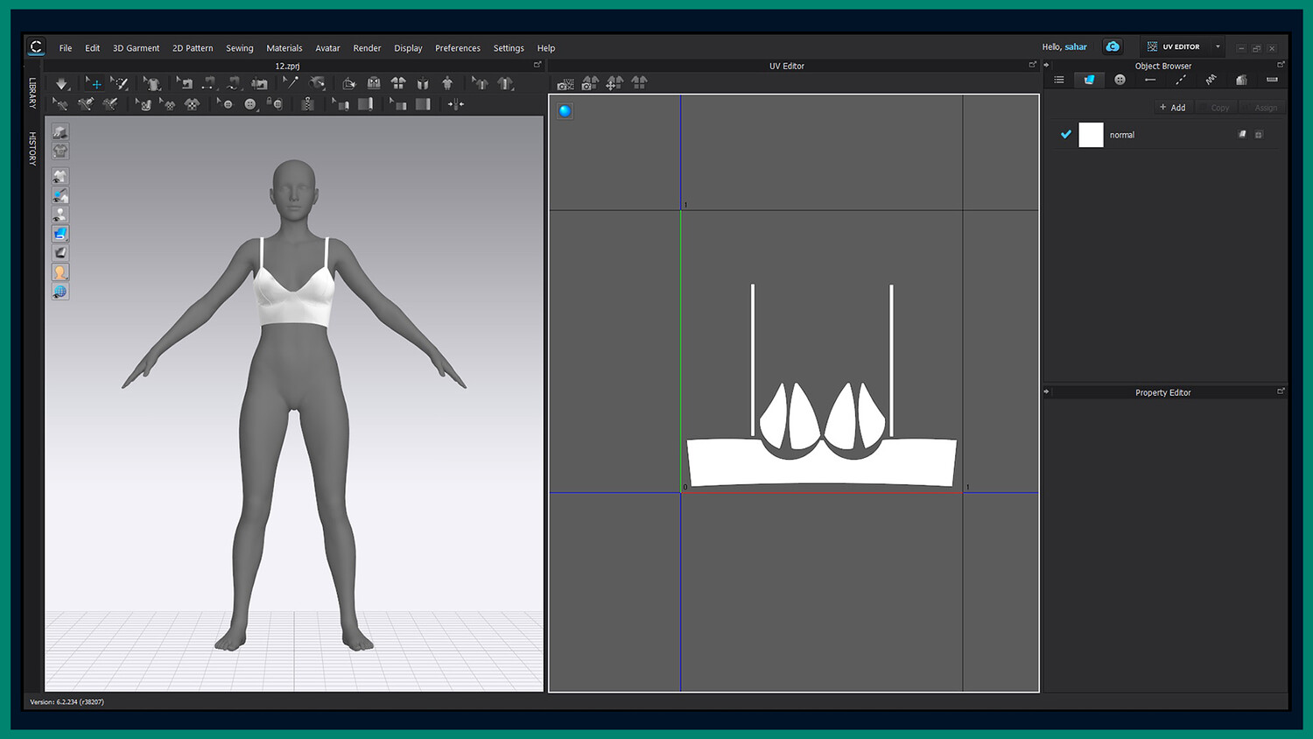Image resolution: width=1313 pixels, height=739 pixels.
Task: Click the blue sphere in UV Editor
Action: [565, 110]
